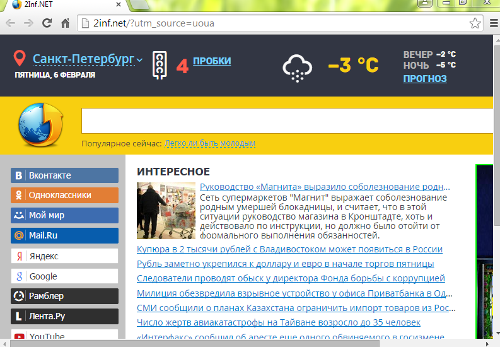Open the Mail.Ru sidebar button
Viewport: 500px width, 347px height.
coord(64,235)
